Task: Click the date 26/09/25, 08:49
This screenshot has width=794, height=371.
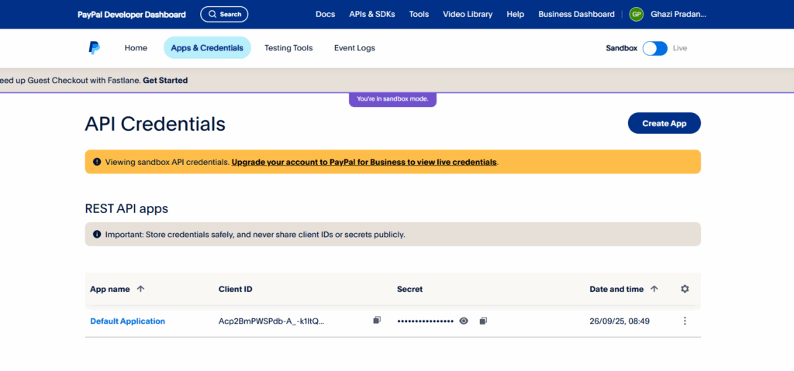Action: click(x=620, y=321)
